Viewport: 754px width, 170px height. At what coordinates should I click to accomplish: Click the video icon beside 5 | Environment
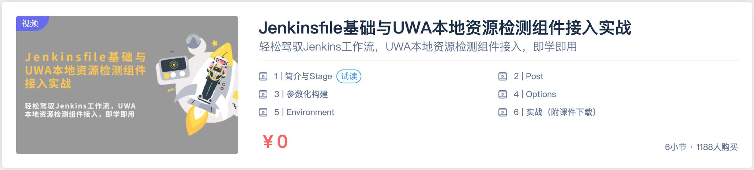(x=263, y=112)
